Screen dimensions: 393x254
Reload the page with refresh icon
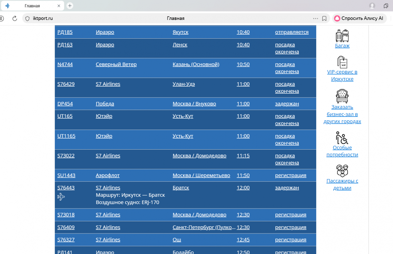pos(15,18)
